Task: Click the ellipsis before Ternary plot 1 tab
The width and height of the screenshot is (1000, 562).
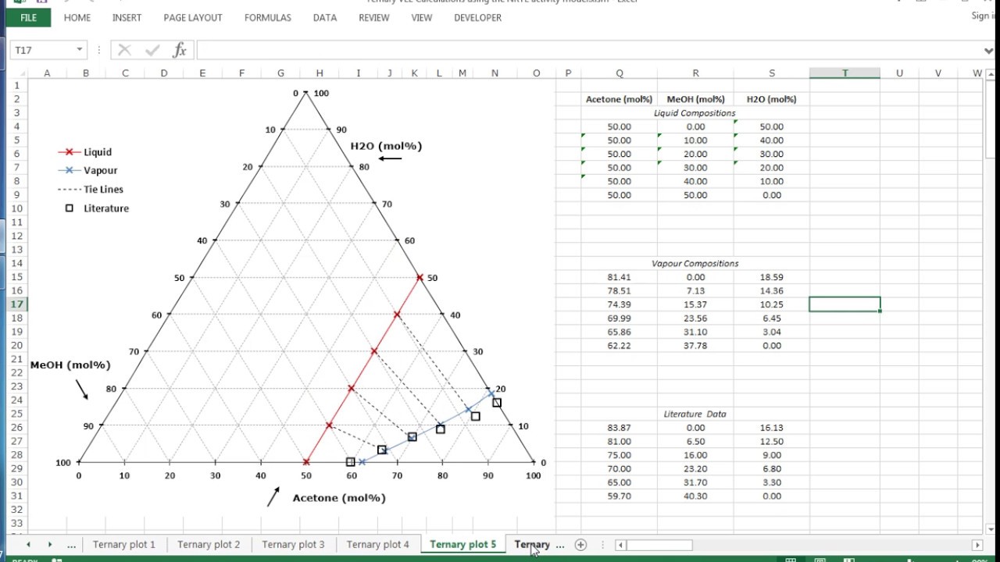Action: tap(72, 545)
